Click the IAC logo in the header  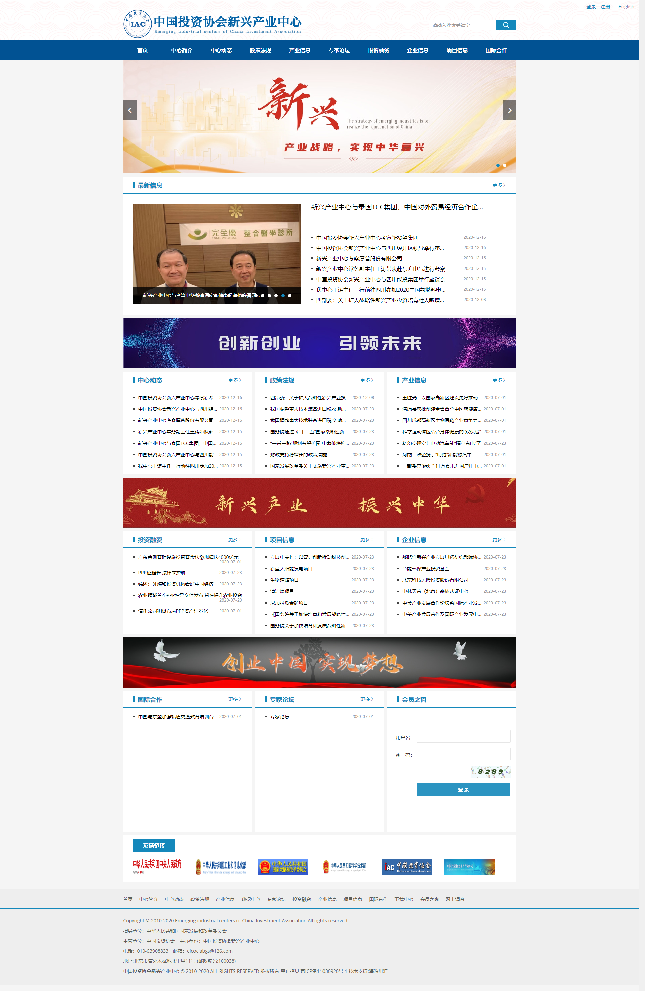point(137,24)
